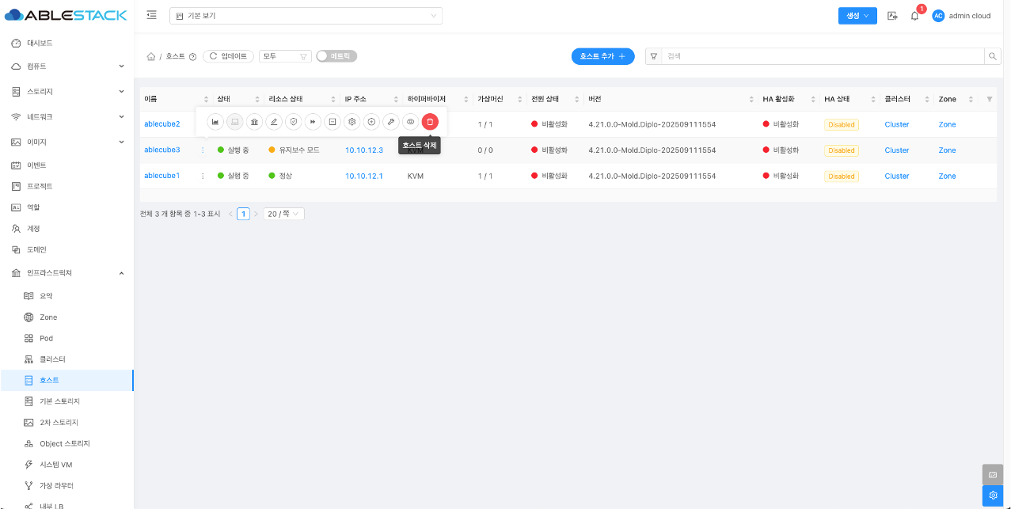The width and height of the screenshot is (1011, 509).
Task: Toggle the 메트릭 metrics switch
Action: (336, 56)
